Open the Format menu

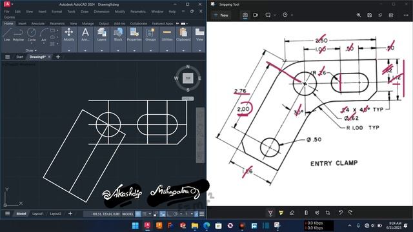coord(57,12)
